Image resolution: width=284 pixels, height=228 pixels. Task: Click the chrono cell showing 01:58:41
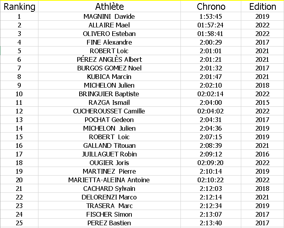[x=211, y=34]
